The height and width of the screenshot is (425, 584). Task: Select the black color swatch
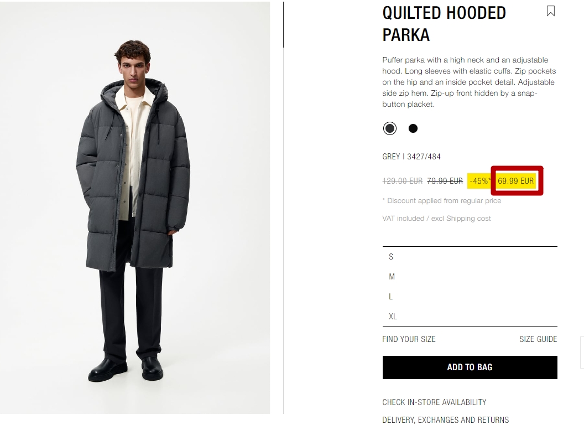point(413,128)
